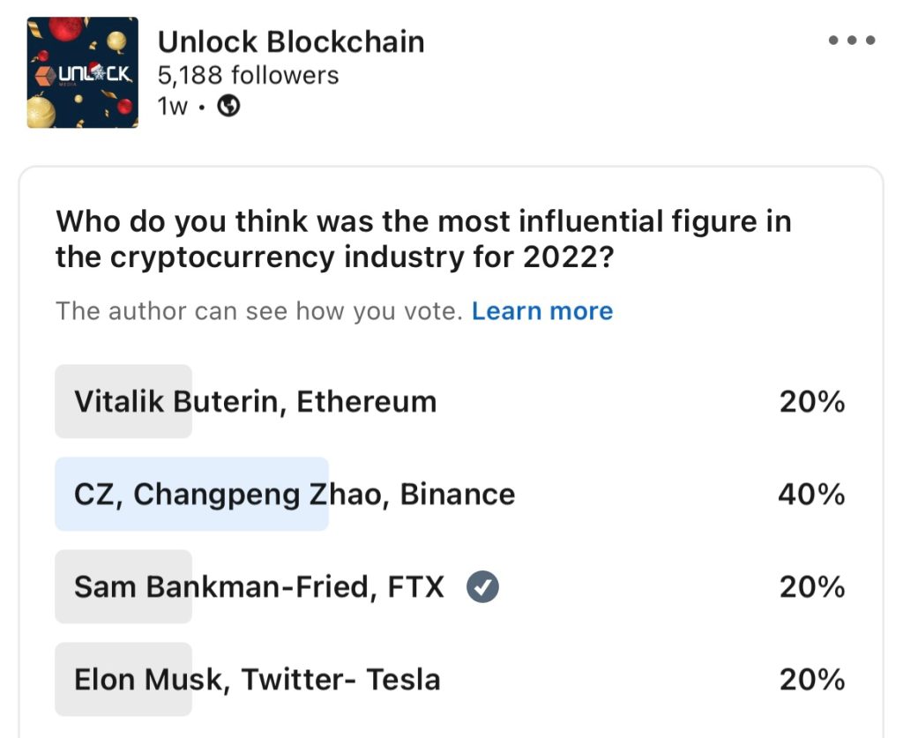
Task: Click the 20% result for Vitalik Buterin
Action: (x=812, y=402)
